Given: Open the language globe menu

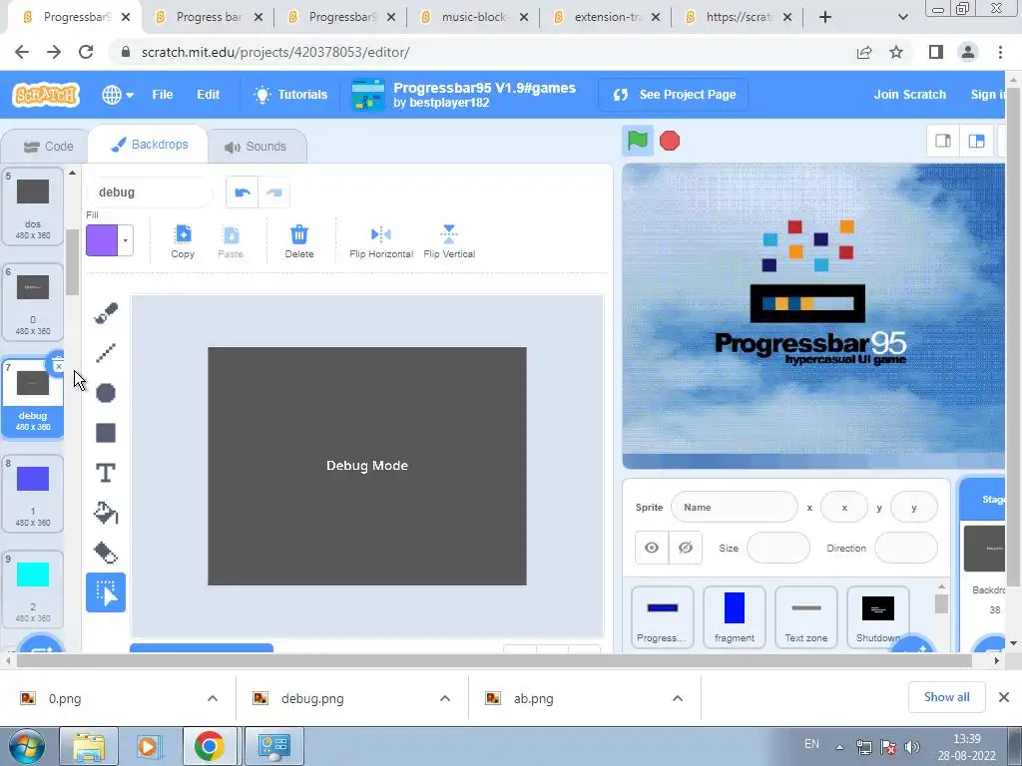Looking at the screenshot, I should [118, 95].
